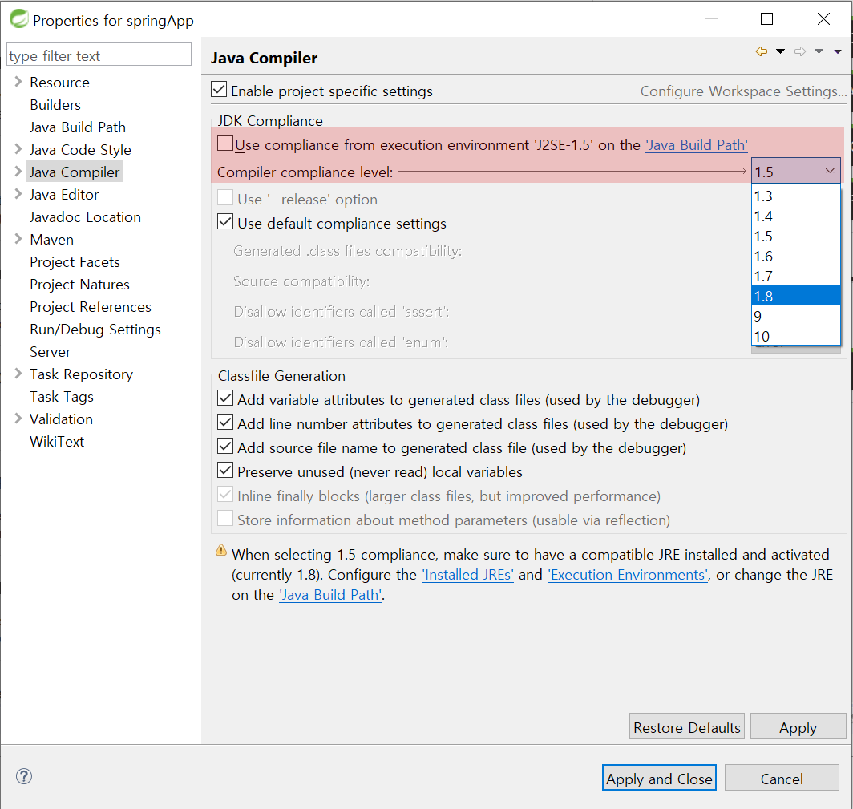Select Maven in the properties tree
853x809 pixels.
(x=51, y=240)
